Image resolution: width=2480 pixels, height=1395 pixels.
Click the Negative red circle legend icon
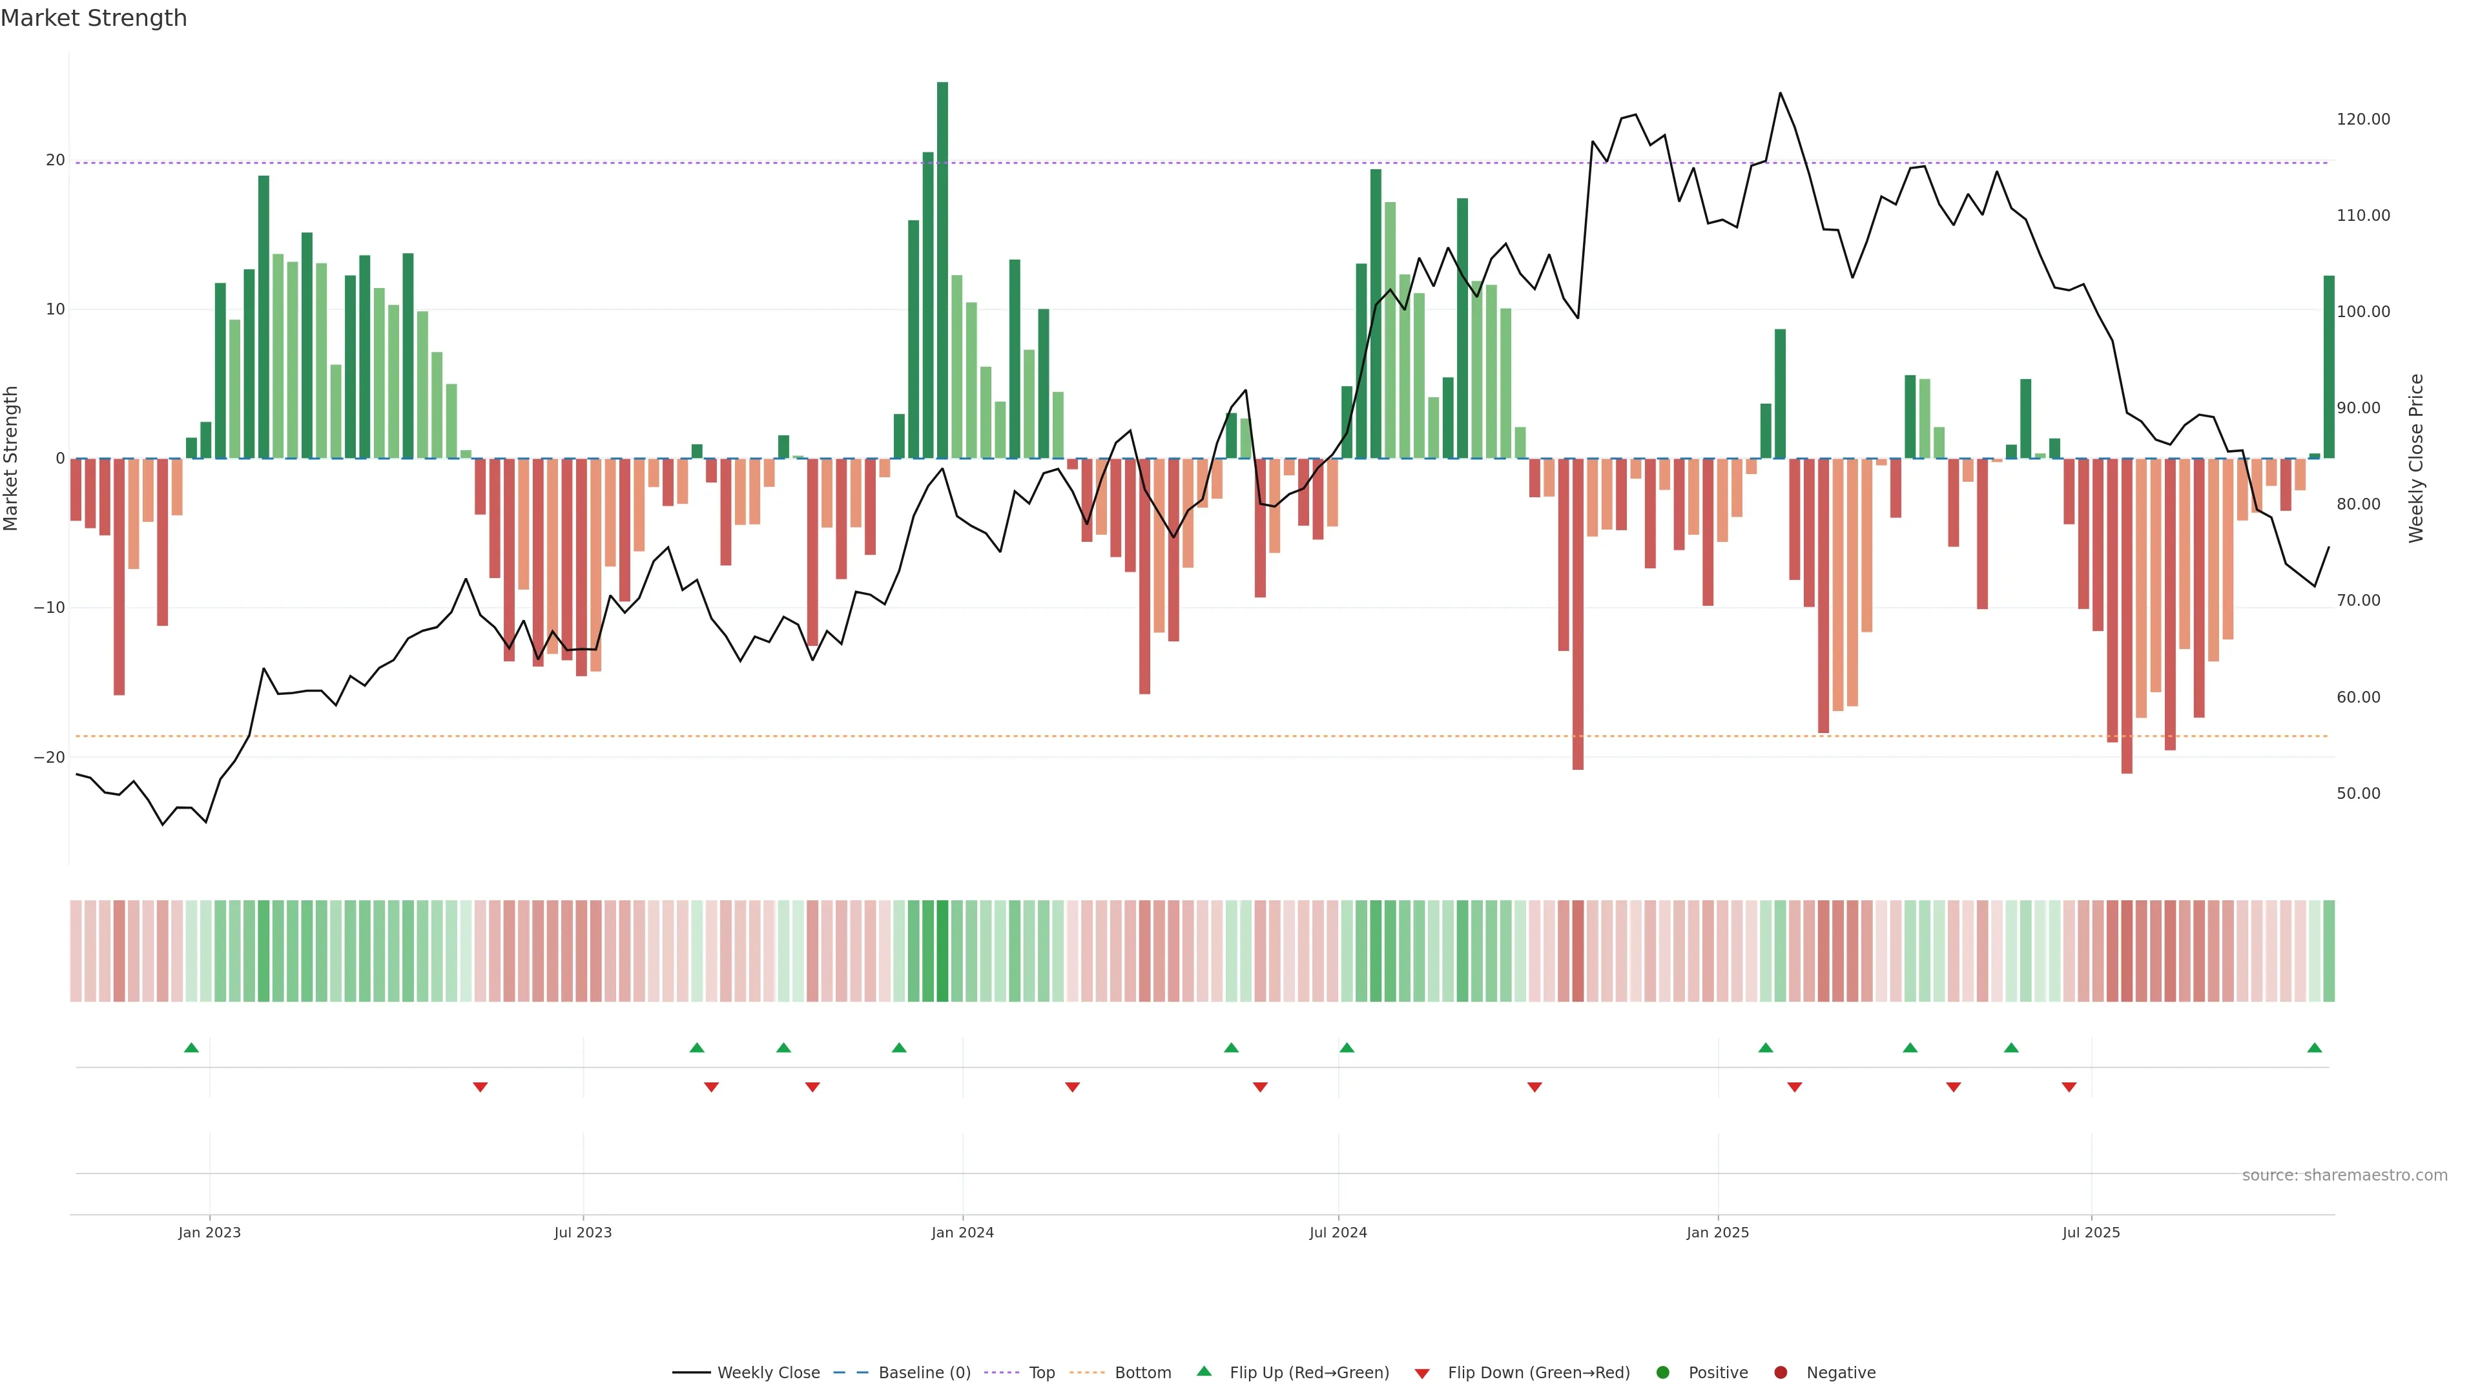tap(1780, 1372)
